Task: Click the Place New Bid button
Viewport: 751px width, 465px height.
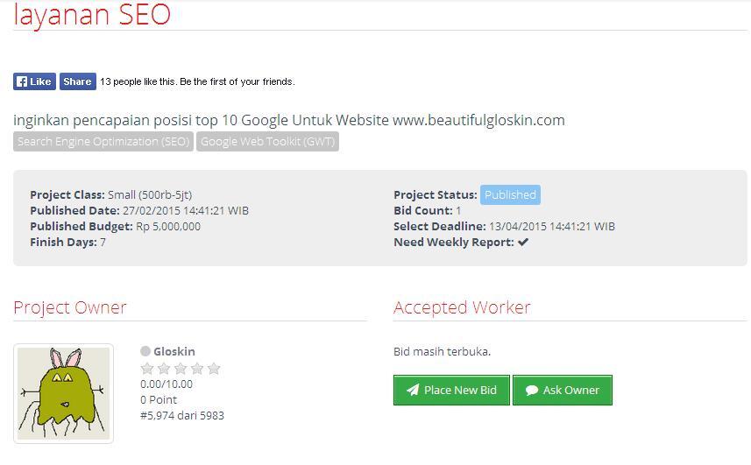Action: tap(451, 390)
